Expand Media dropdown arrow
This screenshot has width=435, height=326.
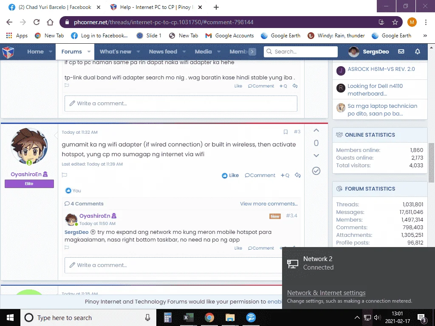(x=219, y=51)
